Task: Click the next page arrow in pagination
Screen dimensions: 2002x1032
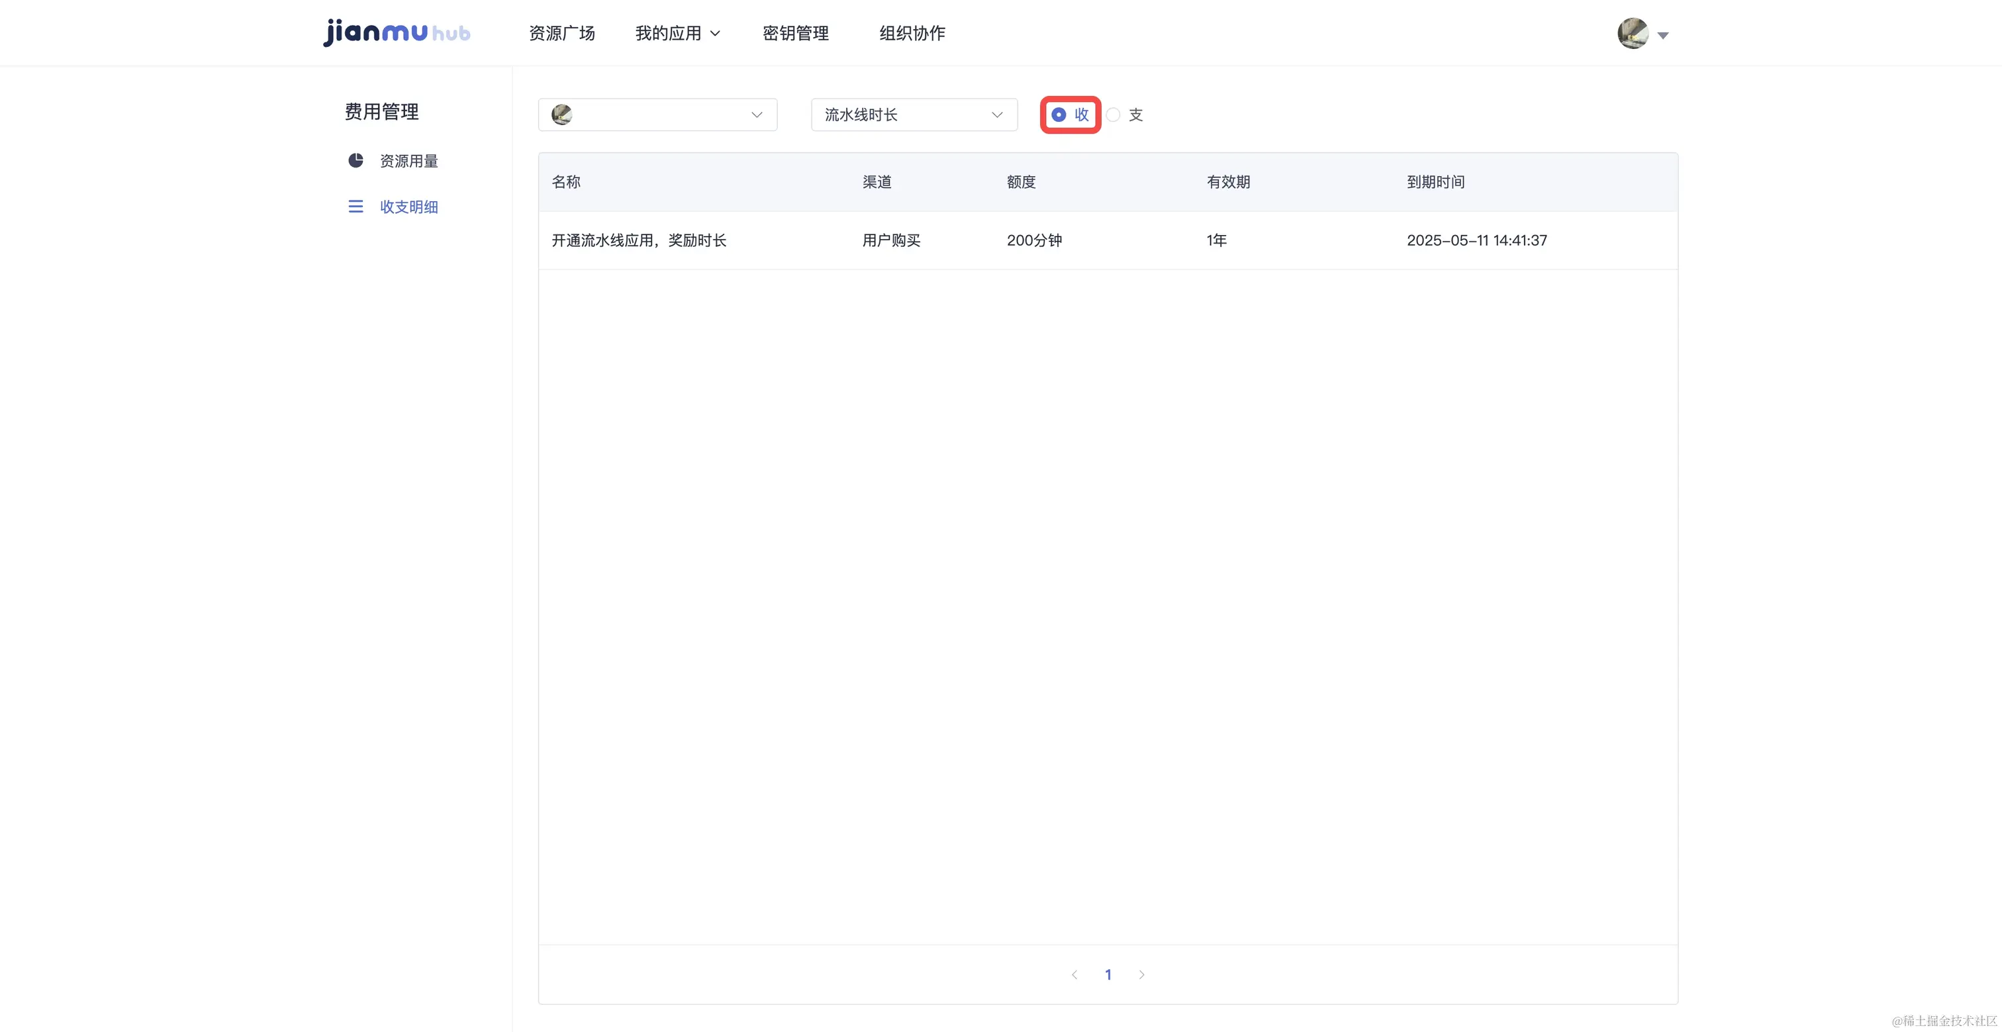Action: [x=1141, y=974]
